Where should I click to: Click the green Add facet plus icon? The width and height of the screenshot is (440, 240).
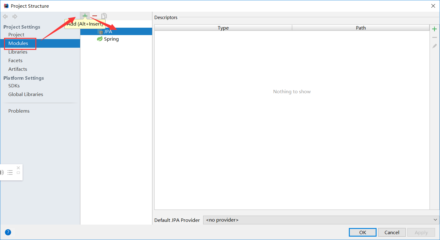point(85,16)
